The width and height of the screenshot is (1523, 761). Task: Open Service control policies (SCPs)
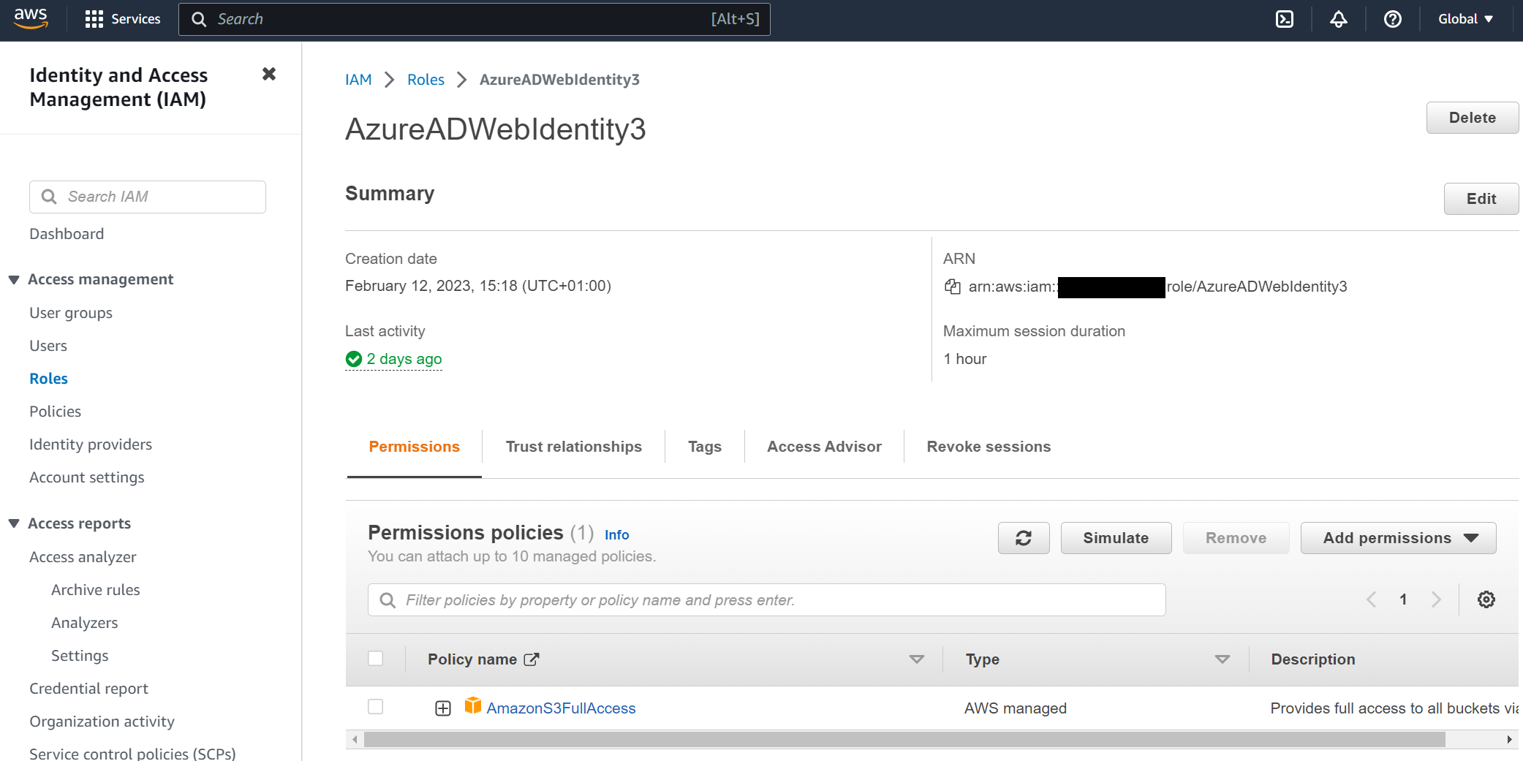[132, 753]
